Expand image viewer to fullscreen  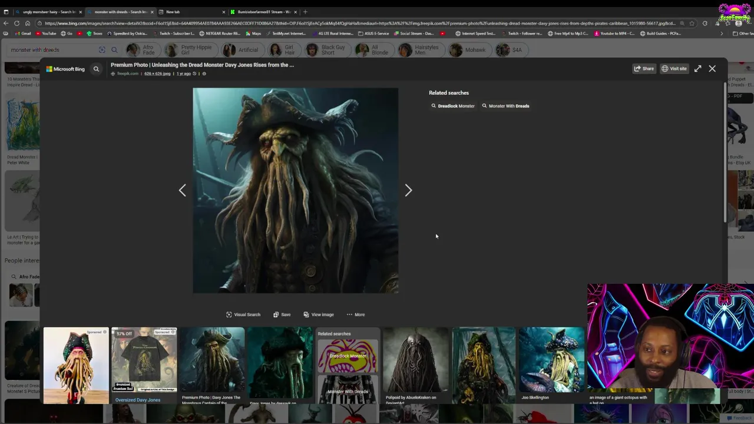[x=697, y=69]
